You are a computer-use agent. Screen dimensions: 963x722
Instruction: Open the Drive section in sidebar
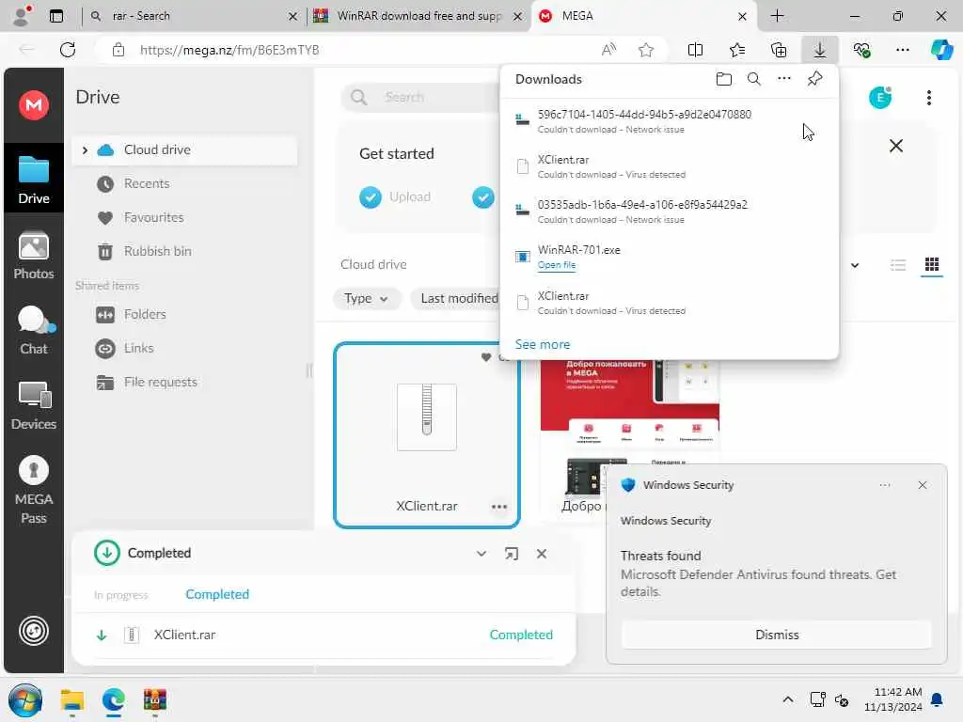click(34, 179)
